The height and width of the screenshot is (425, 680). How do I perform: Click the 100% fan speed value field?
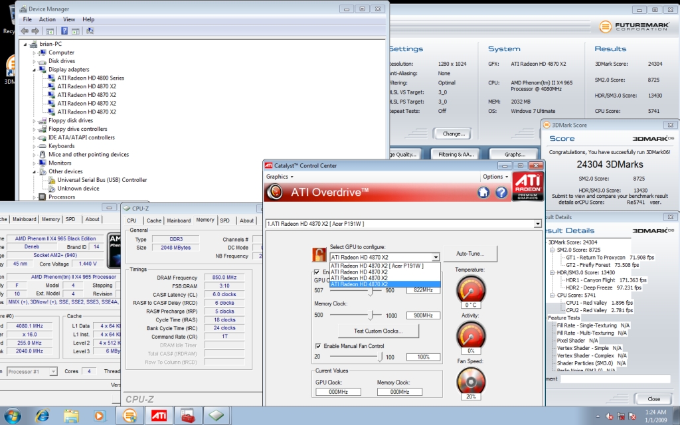pyautogui.click(x=423, y=357)
